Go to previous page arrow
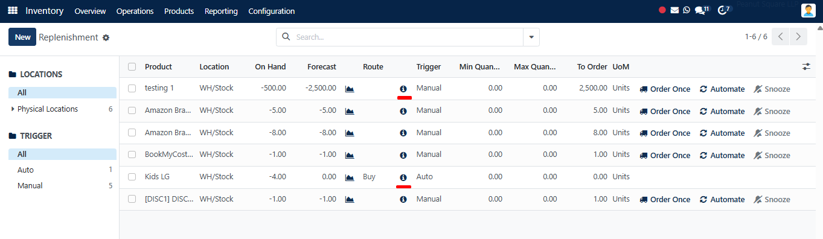The image size is (823, 239). pyautogui.click(x=781, y=37)
